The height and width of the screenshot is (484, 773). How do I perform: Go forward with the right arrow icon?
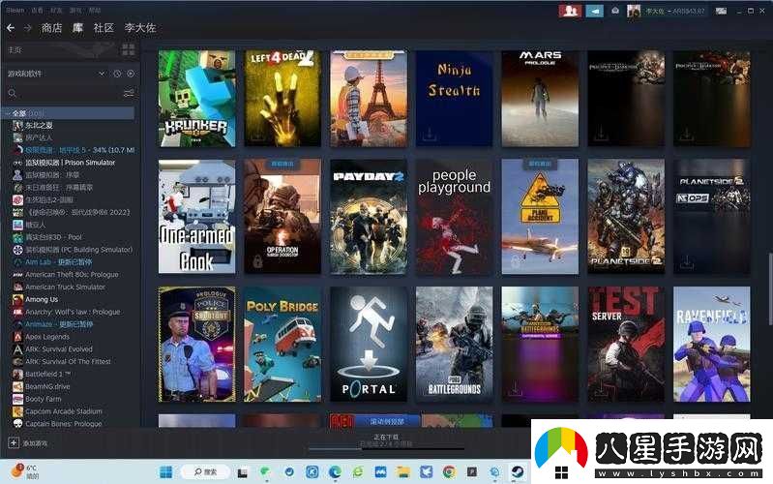point(28,28)
